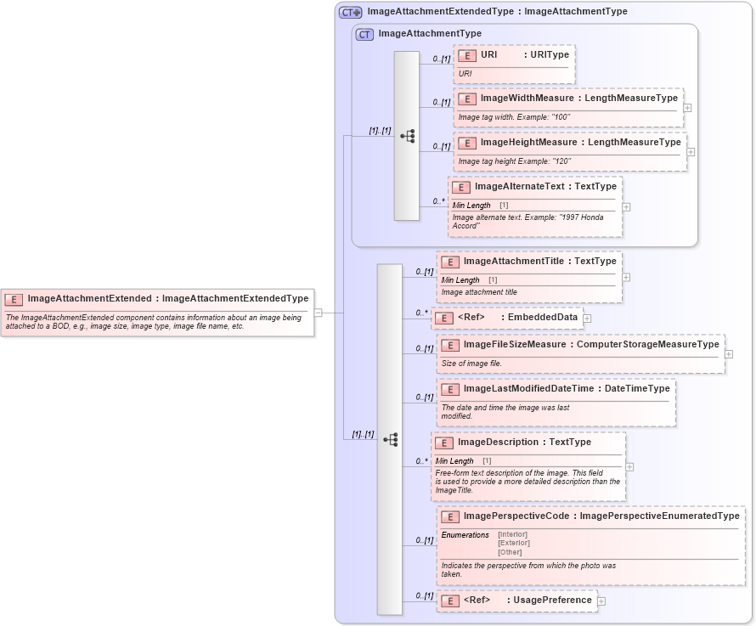Expand the UsagePreference reference plus box
Screen dimensions: 756x626
[602, 601]
